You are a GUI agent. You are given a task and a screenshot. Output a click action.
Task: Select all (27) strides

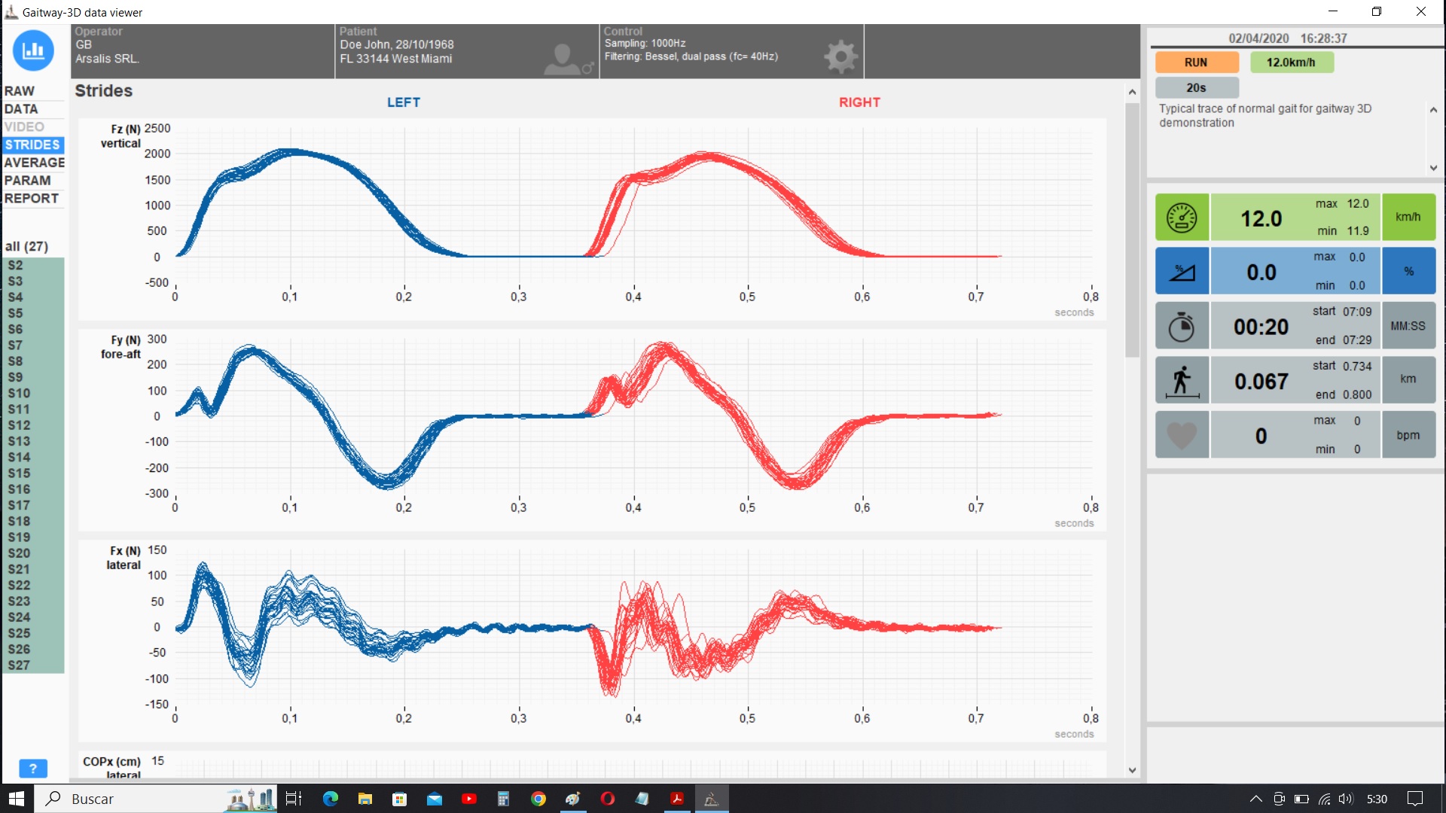pyautogui.click(x=26, y=246)
